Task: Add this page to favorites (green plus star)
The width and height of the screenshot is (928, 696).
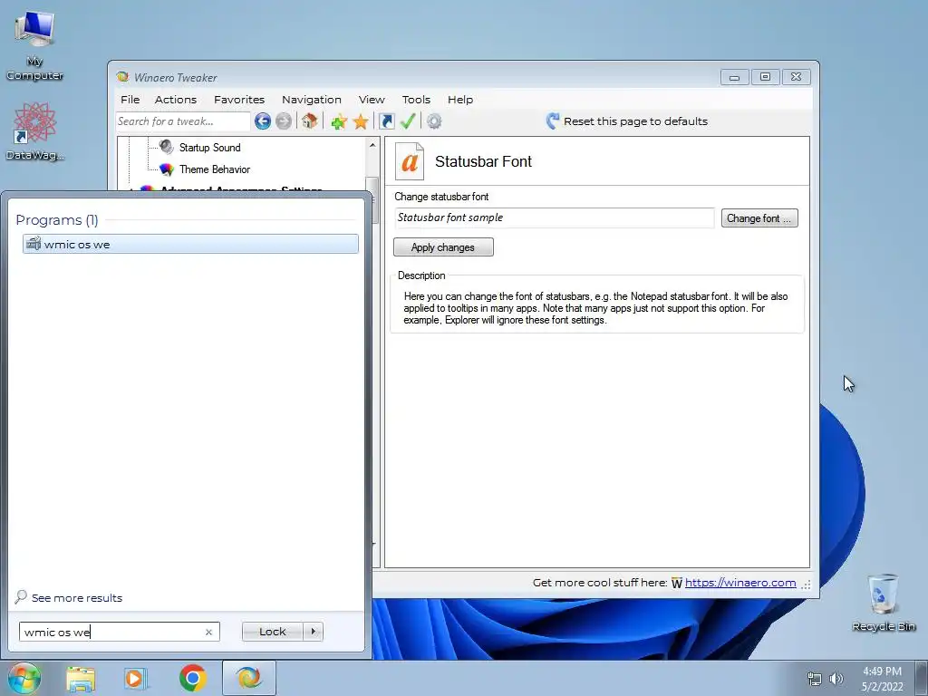Action: pos(339,122)
